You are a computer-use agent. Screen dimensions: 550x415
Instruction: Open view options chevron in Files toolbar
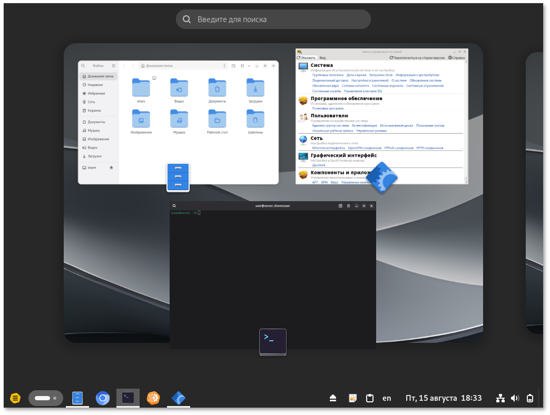249,66
